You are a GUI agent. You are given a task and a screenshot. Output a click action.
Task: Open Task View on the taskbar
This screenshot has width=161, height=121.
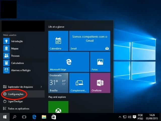(x=24, y=117)
